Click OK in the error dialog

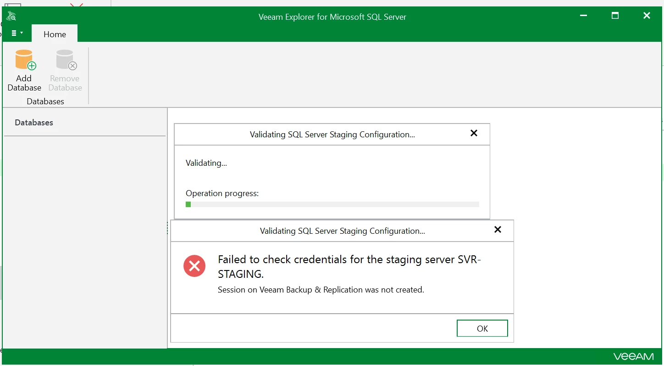[x=482, y=328]
